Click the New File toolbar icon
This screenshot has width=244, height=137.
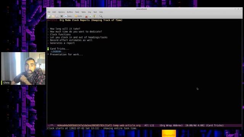[x=49, y=16]
